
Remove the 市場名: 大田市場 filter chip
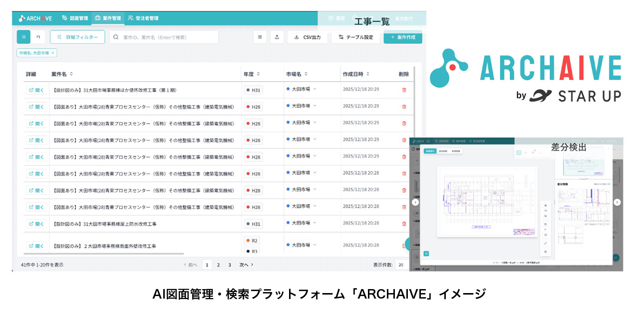[x=53, y=53]
